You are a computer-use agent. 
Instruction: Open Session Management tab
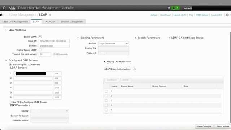(x=72, y=22)
